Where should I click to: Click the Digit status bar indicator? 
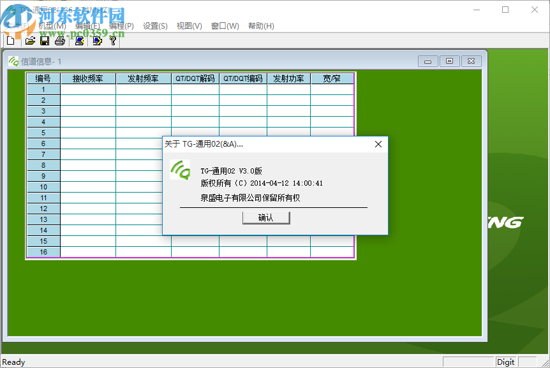pos(505,362)
